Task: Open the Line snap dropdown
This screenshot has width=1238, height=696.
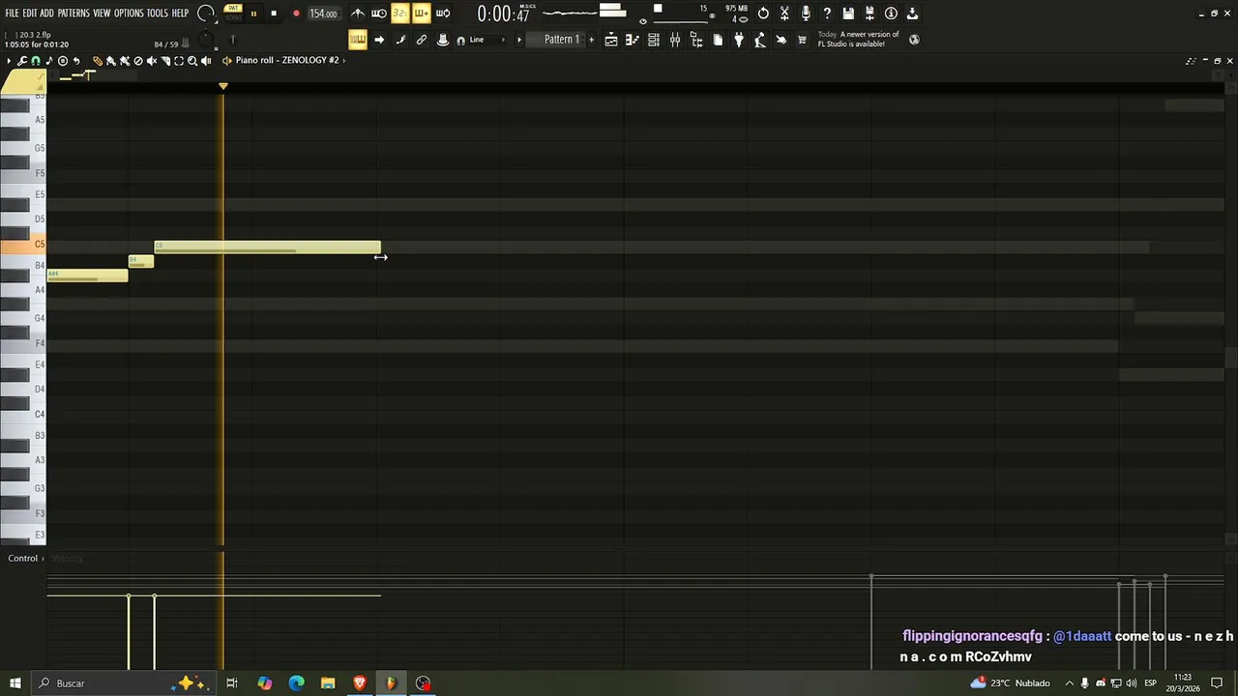Action: pos(488,40)
